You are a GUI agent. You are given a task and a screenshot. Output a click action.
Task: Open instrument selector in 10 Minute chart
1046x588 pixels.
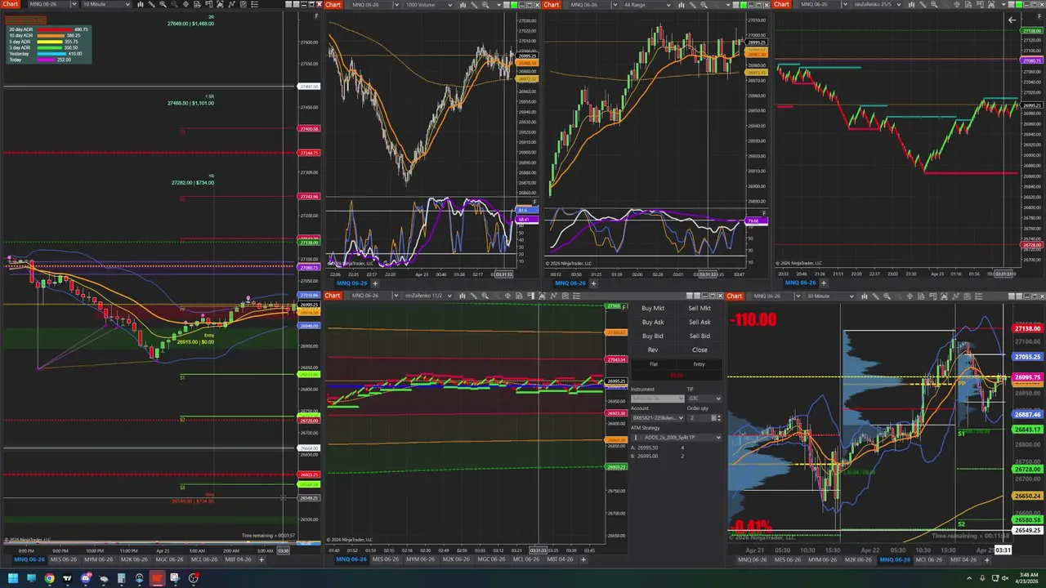(x=54, y=4)
